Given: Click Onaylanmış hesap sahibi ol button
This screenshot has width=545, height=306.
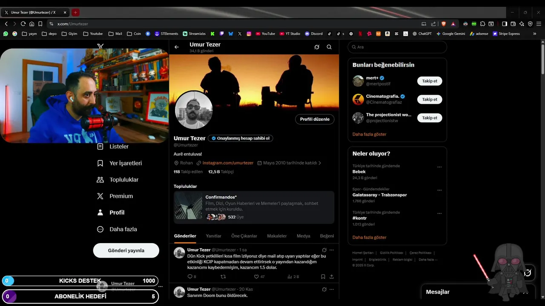Looking at the screenshot, I should point(241,138).
